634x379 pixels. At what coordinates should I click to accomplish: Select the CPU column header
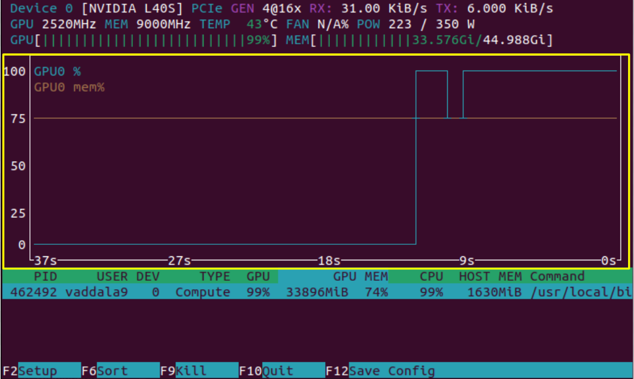431,277
